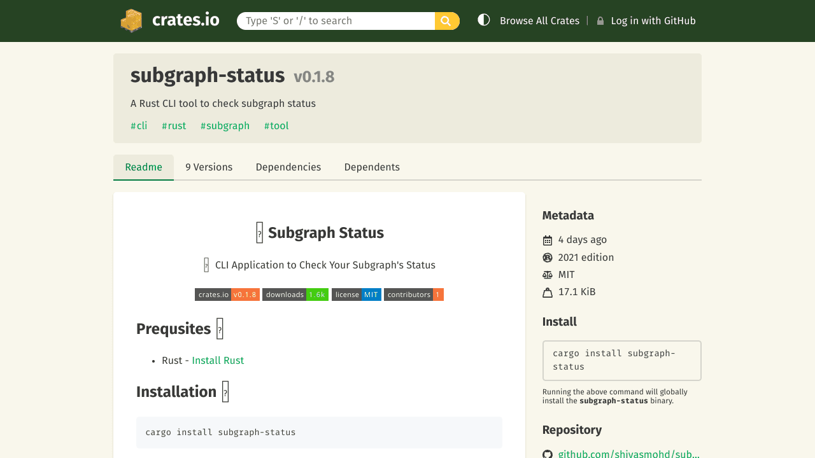Toggle the light/dark theme icon
The height and width of the screenshot is (458, 815).
484,20
